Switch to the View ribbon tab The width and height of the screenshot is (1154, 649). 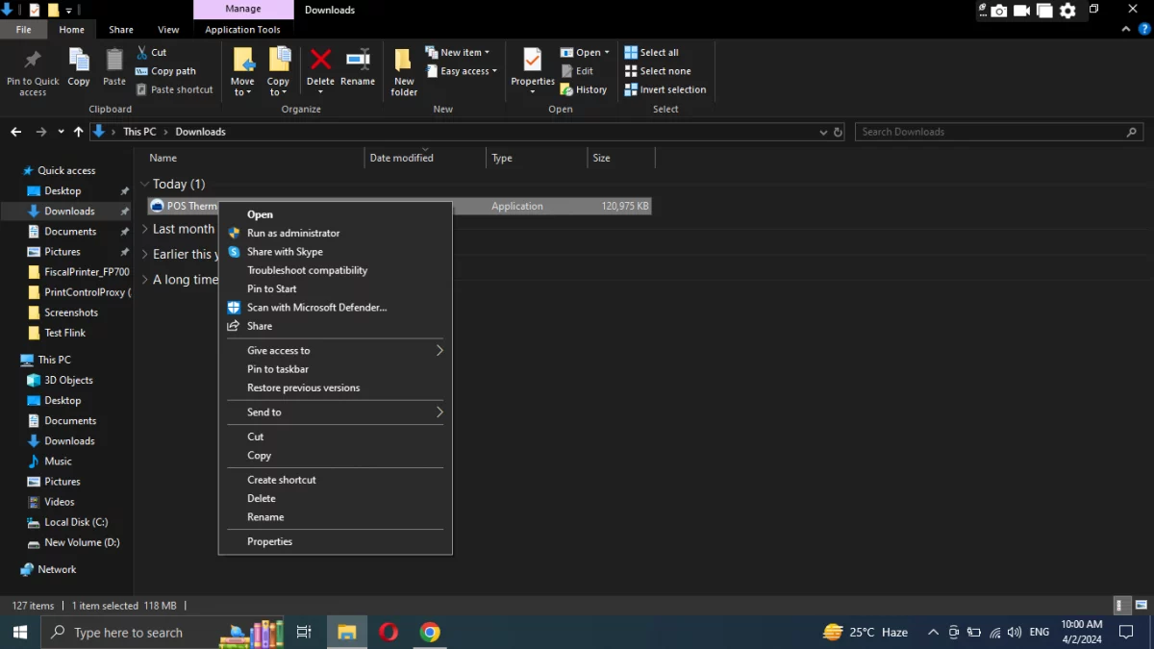(x=168, y=29)
